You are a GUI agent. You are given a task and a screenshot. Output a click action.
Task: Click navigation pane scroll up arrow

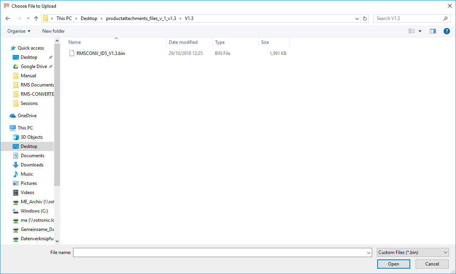pos(57,41)
